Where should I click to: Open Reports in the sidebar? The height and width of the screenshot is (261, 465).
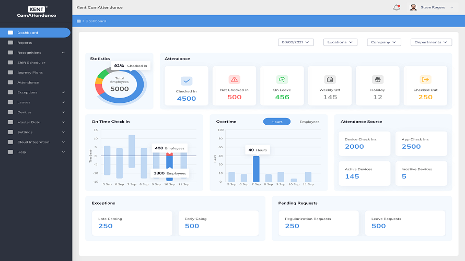pyautogui.click(x=25, y=43)
